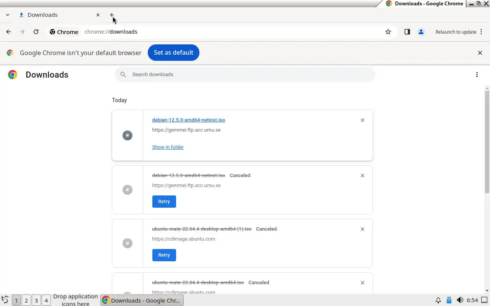Switch to workspace 1
The height and width of the screenshot is (306, 490).
[16, 300]
